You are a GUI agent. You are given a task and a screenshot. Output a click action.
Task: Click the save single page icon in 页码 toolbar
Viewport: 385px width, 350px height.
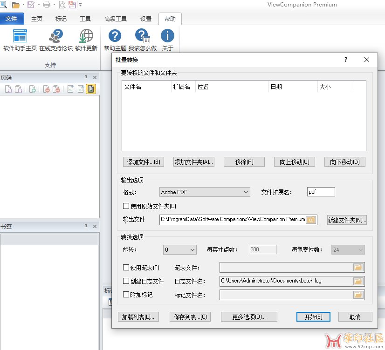point(8,89)
